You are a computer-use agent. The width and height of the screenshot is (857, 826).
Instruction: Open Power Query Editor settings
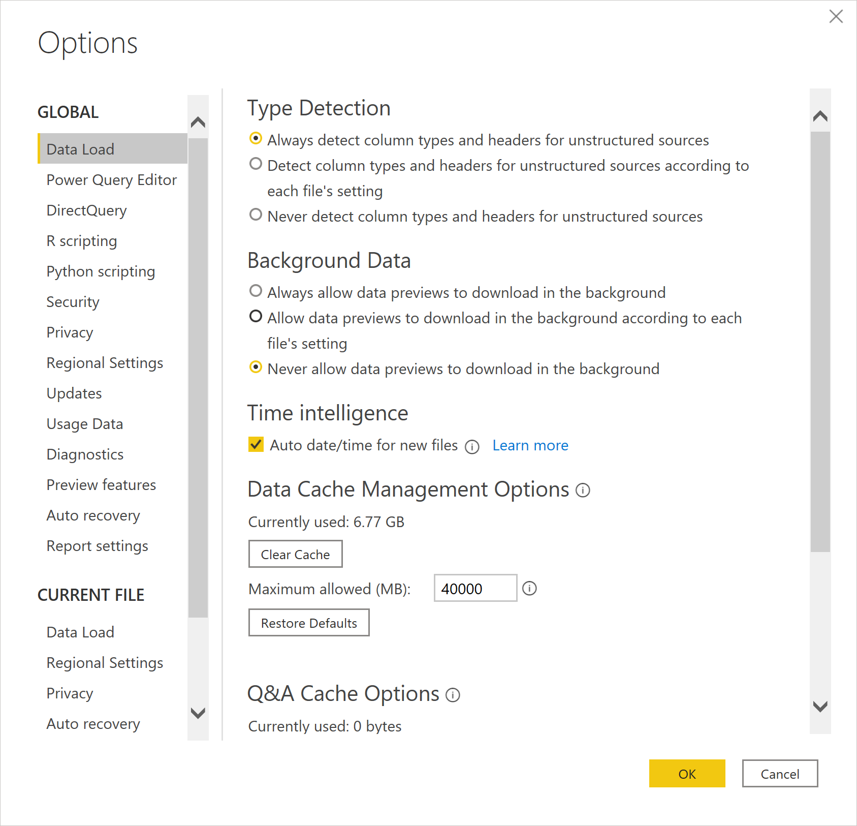[x=112, y=180]
